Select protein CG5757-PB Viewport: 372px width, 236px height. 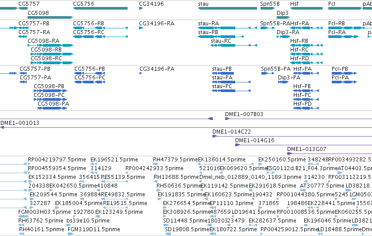(x=35, y=69)
